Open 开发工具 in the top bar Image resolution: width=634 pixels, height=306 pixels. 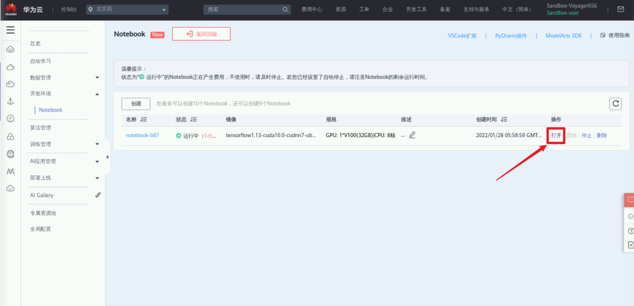pos(416,9)
